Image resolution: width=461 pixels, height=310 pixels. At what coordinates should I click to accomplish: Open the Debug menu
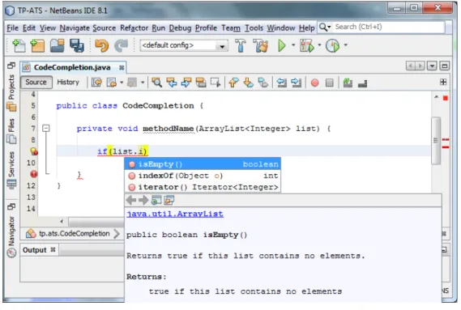180,28
